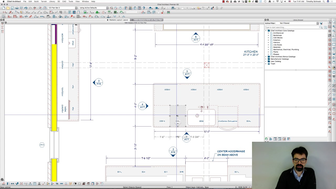This screenshot has height=189, width=336.
Task: Switch to 1593-Maskara-NEW-v3 Floor Plan tab
Action: pyautogui.click(x=148, y=20)
